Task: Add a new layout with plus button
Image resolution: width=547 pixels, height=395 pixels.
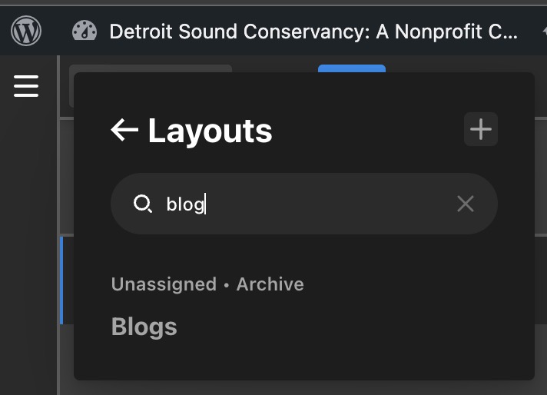Action: pyautogui.click(x=481, y=129)
